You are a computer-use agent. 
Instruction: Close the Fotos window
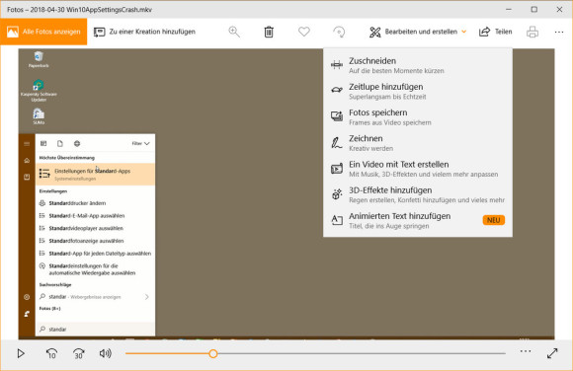pos(559,10)
